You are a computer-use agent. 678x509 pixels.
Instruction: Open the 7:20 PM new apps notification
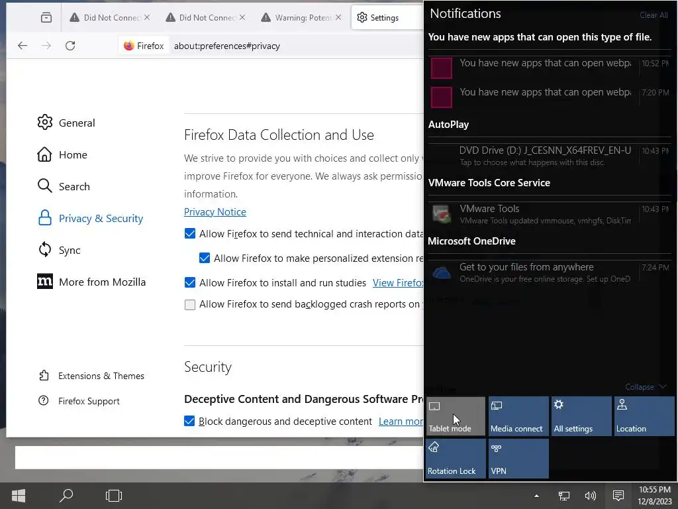550,97
